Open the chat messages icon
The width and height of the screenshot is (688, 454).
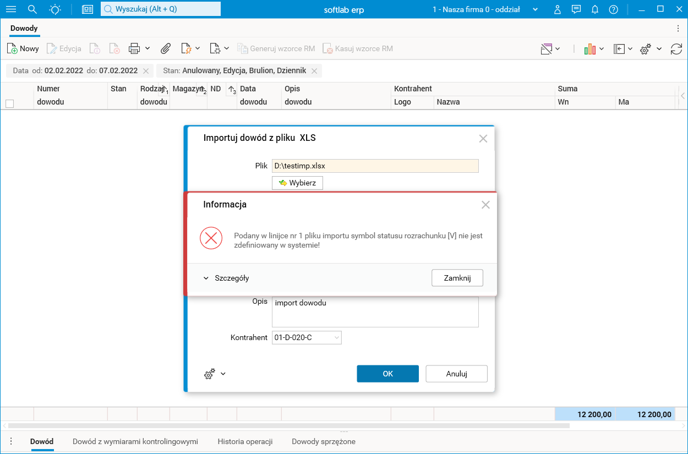[x=576, y=9]
